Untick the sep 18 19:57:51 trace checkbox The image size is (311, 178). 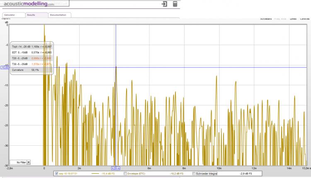(57, 173)
